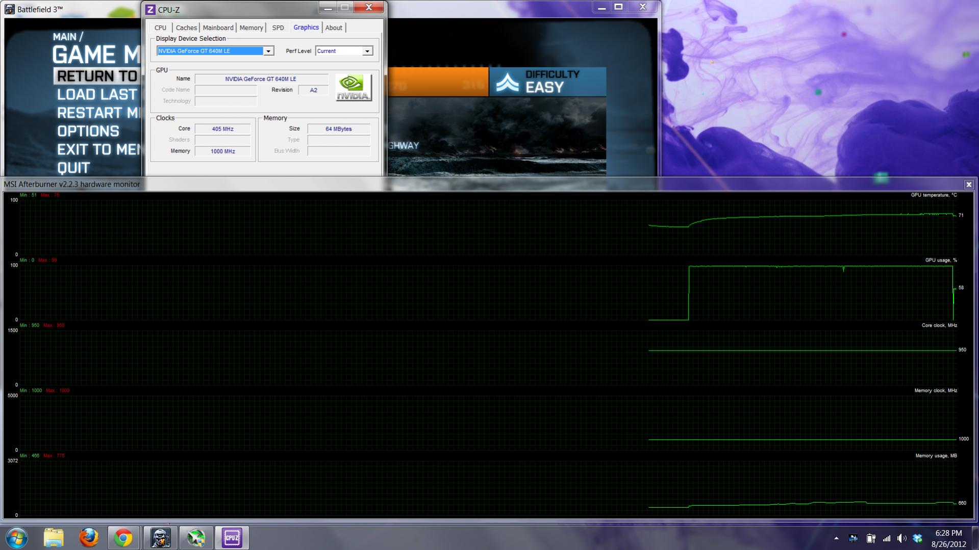
Task: Open the Caches tab
Action: pos(186,28)
